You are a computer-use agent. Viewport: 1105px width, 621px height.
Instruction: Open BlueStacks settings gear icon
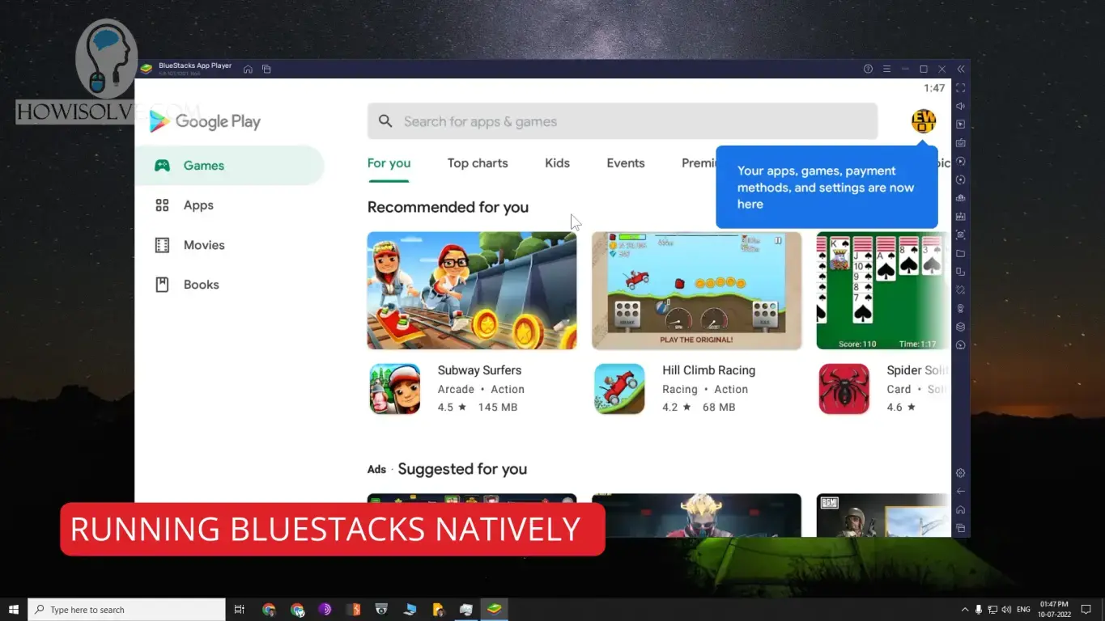tap(961, 473)
